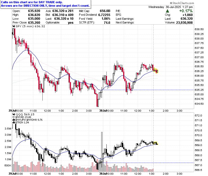Click the +0.17% percent change value
The image size is (208, 176).
[186, 11]
